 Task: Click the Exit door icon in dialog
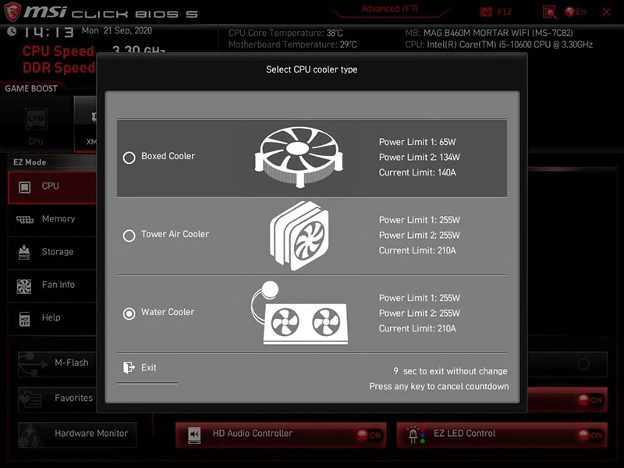point(129,367)
